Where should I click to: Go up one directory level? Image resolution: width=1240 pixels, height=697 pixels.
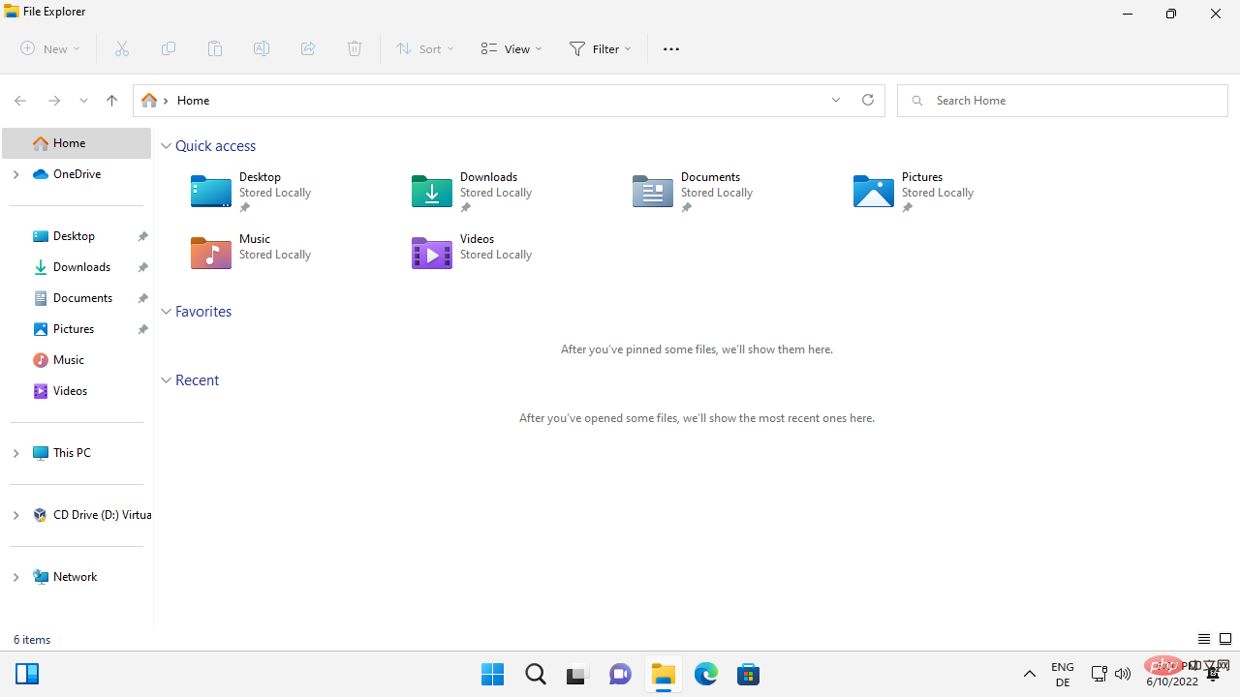click(x=111, y=100)
